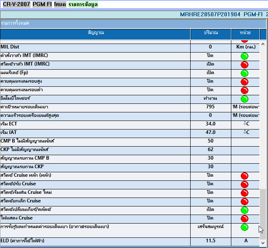Click the PGM FI breadcrumb
The width and height of the screenshot is (268, 248).
[x=42, y=4]
